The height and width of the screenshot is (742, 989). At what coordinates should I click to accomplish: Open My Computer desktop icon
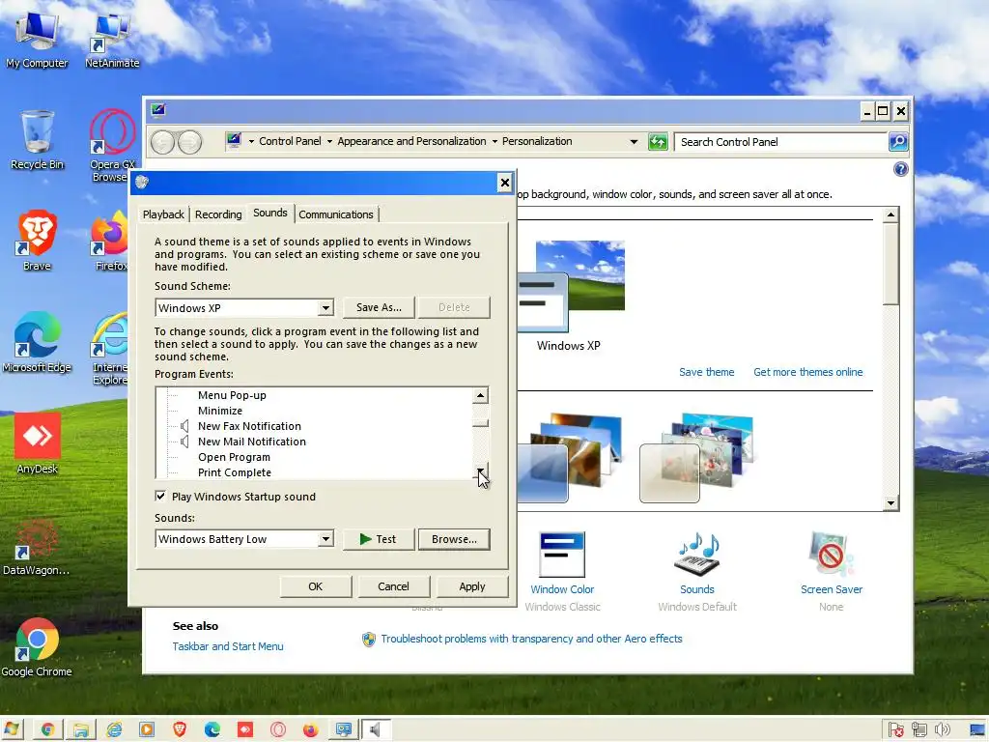pyautogui.click(x=37, y=41)
